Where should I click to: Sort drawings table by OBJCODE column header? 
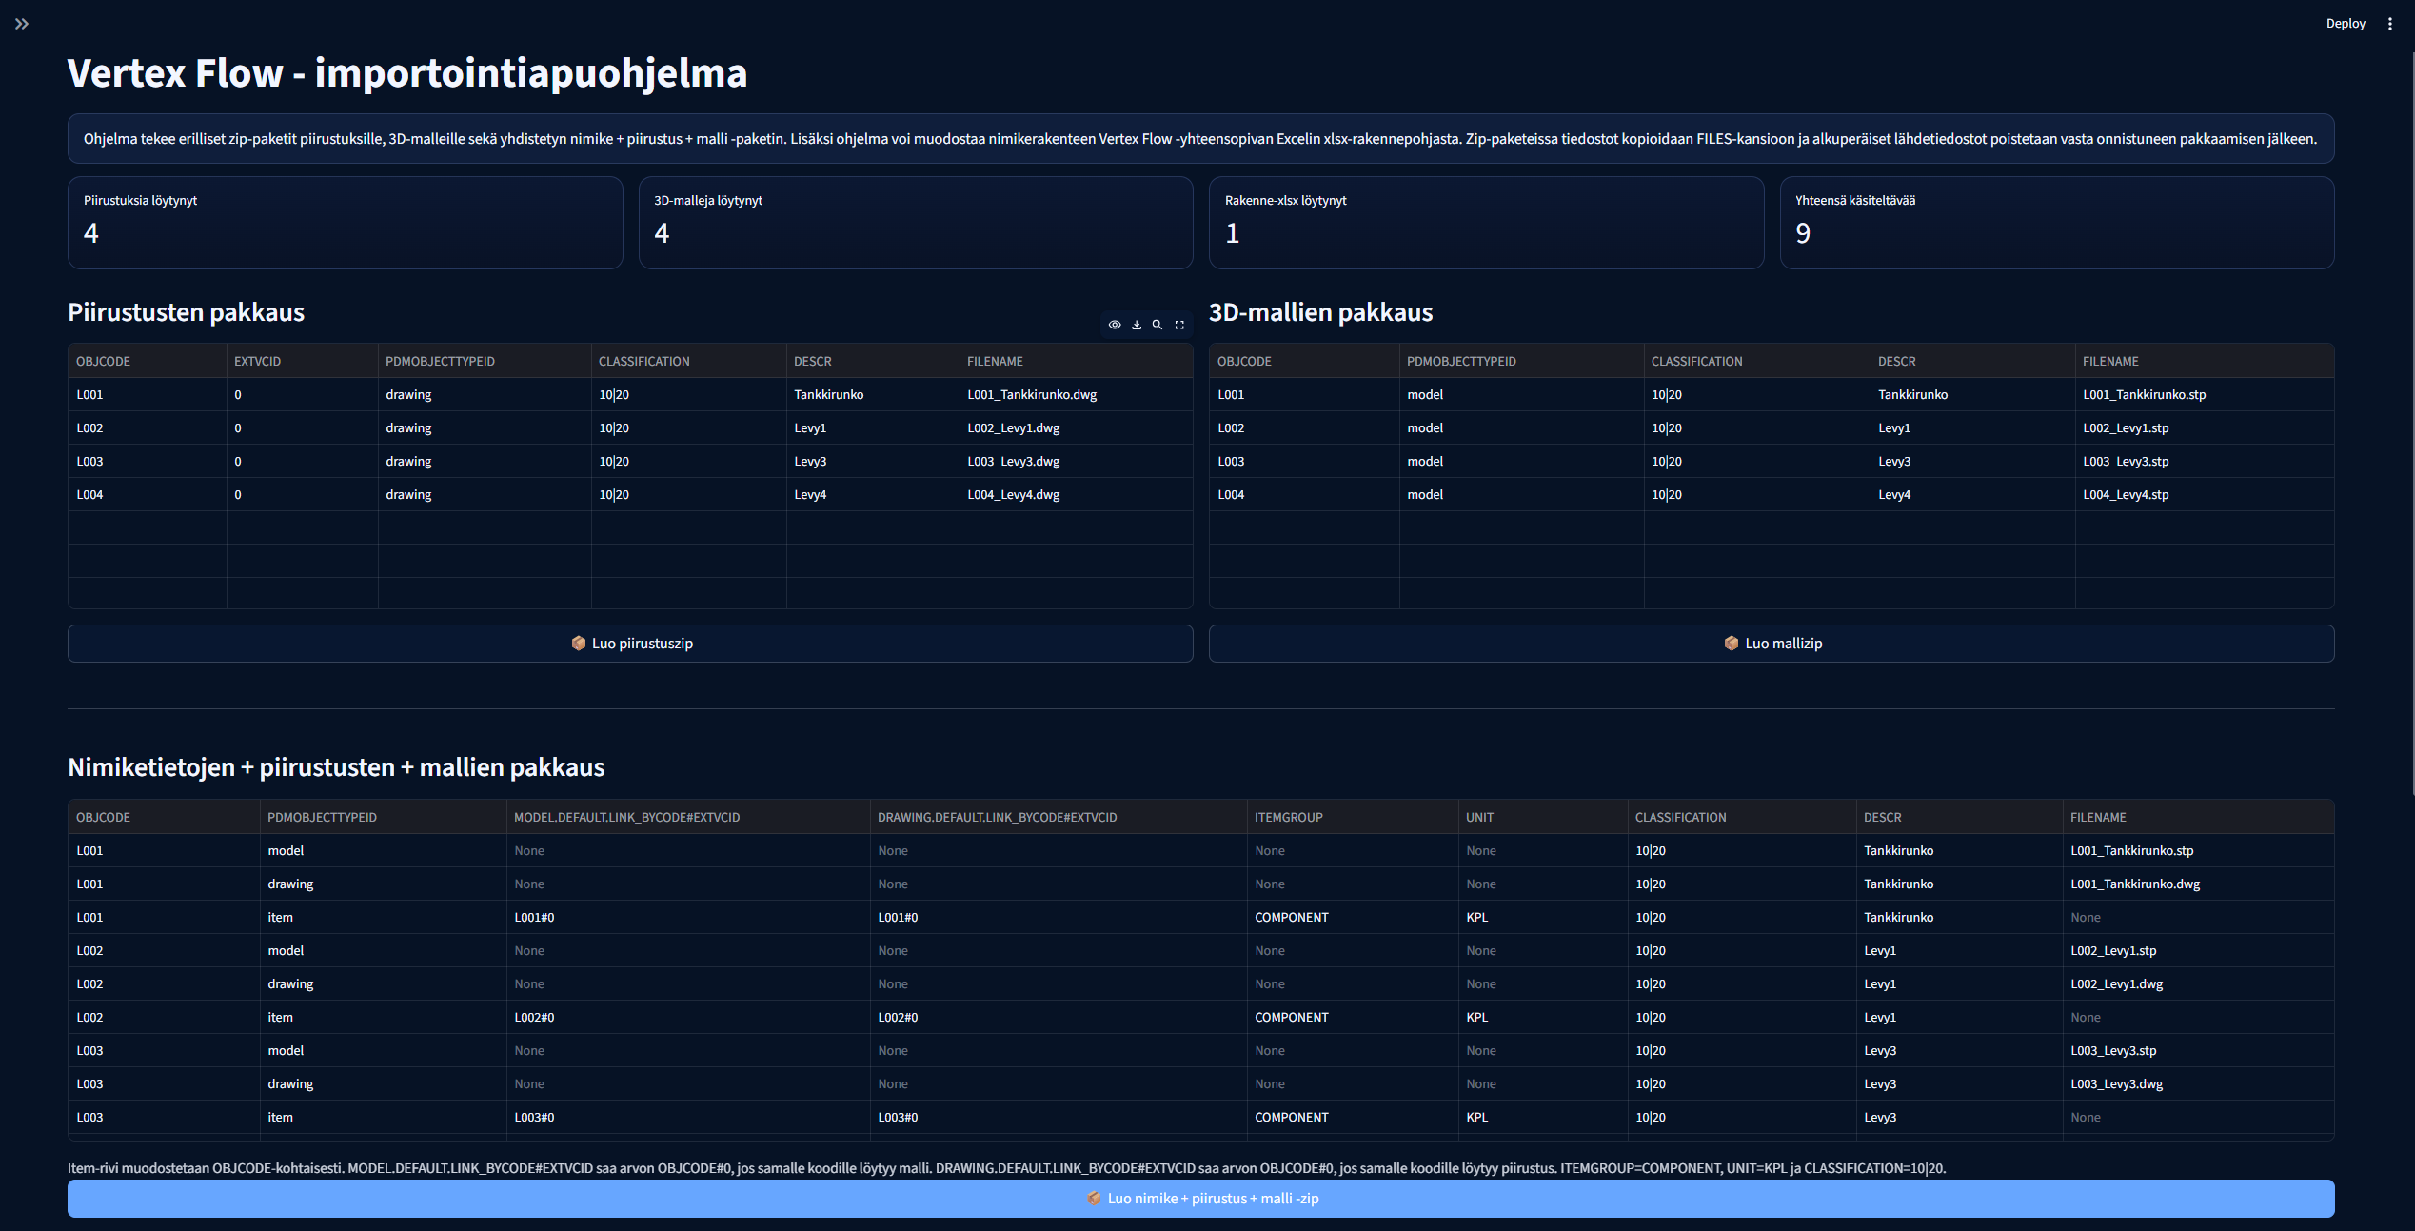pos(103,362)
